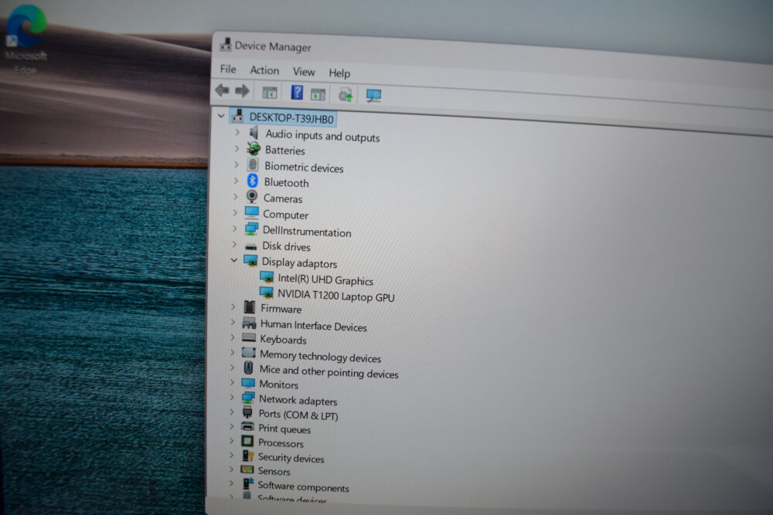Expand the Biometric devices category
The height and width of the screenshot is (515, 773).
(236, 164)
